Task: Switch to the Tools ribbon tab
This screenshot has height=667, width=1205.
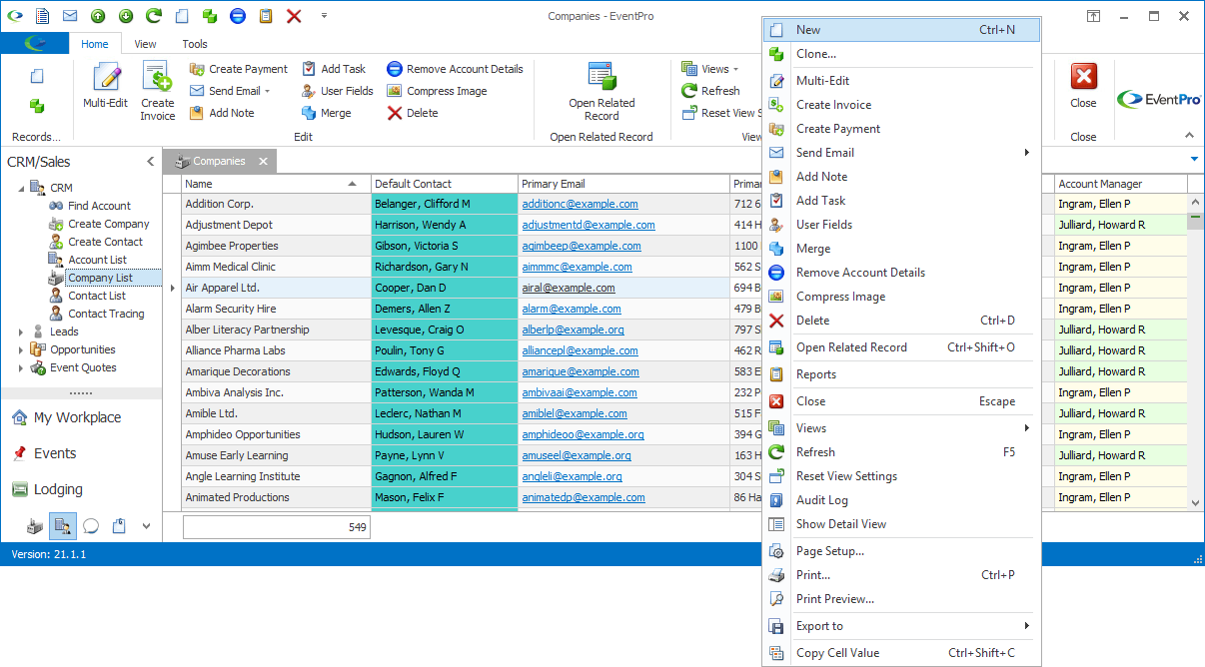Action: pos(195,44)
